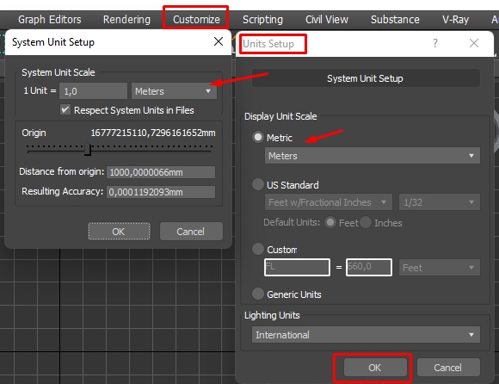499x384 pixels.
Task: Expand the Metric Meters dropdown
Action: click(x=373, y=156)
